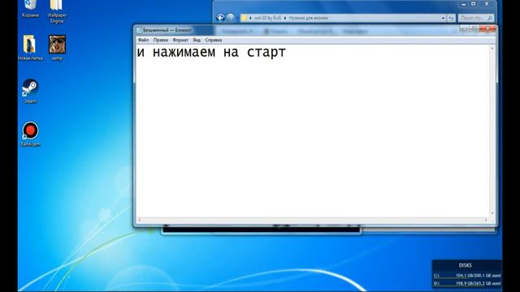Minimize the Notepad window
The image size is (520, 292).
[465, 29]
